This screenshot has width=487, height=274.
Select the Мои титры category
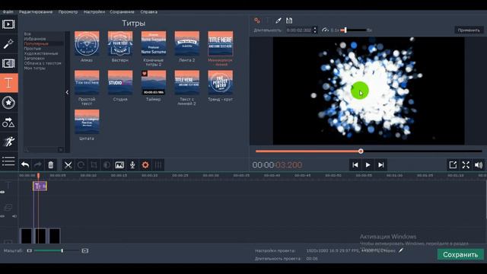35,68
